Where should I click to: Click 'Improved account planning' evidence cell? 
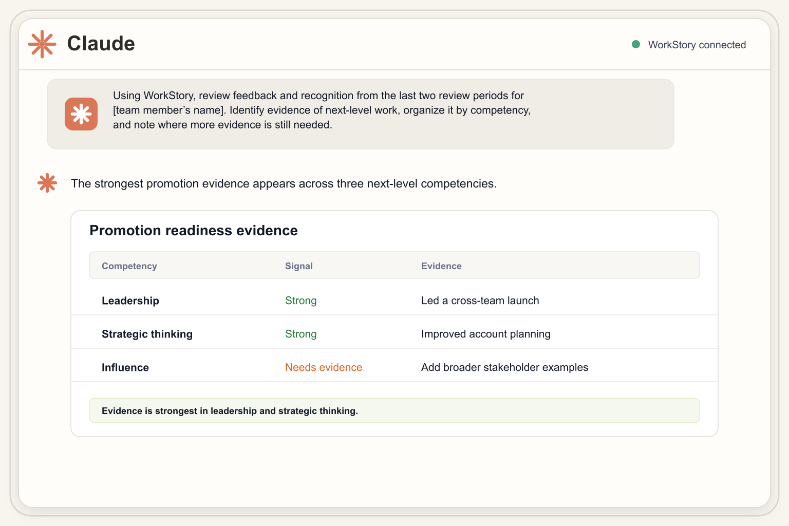click(486, 334)
